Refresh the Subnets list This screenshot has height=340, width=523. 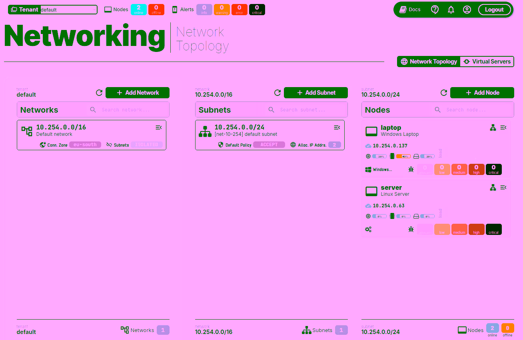pyautogui.click(x=277, y=93)
